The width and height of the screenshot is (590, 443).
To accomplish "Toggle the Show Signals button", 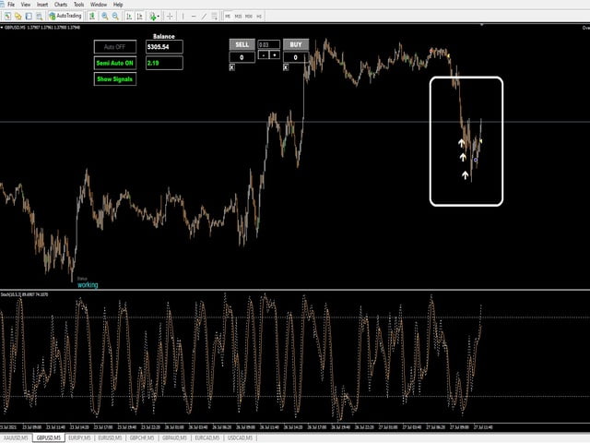I will coord(115,80).
